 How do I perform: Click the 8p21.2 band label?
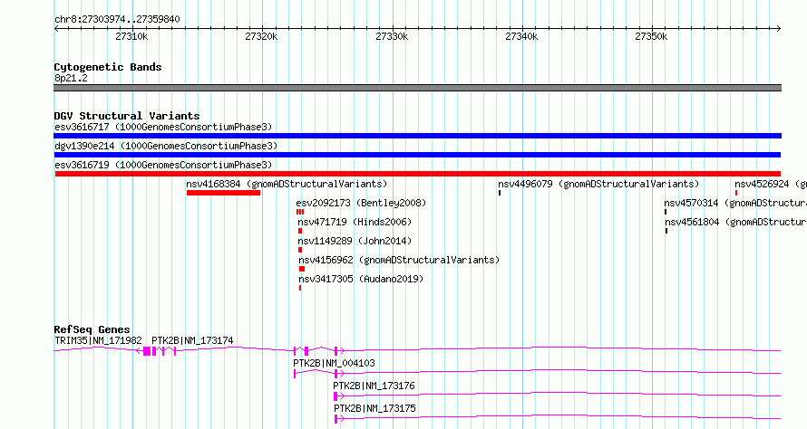point(71,78)
